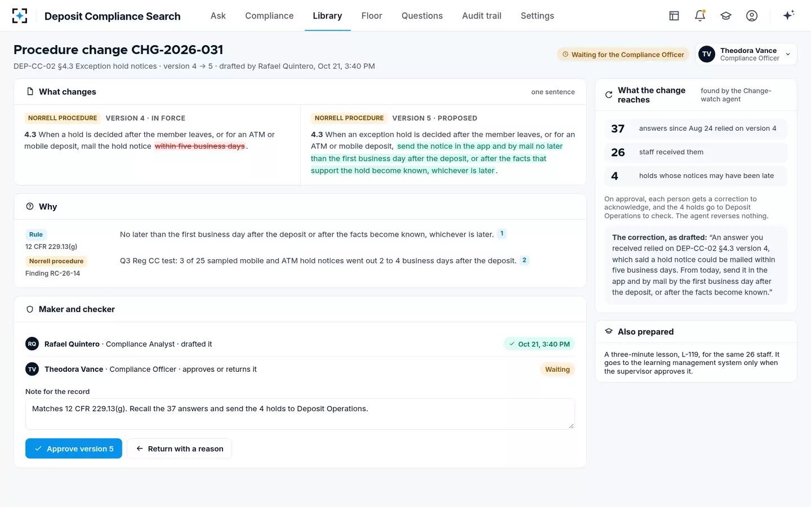Launch the sparkle assistant icon
Viewport: 811px width, 507px height.
pos(788,15)
